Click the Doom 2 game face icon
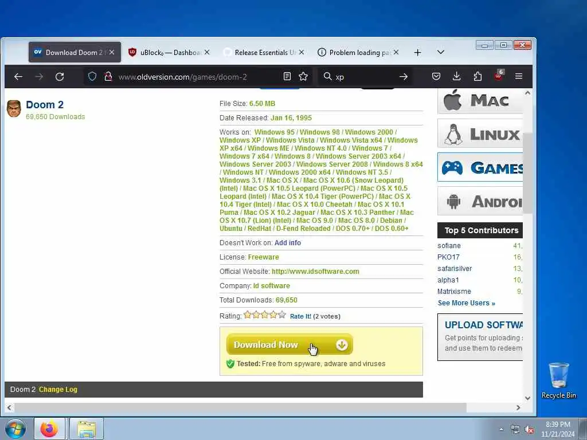The width and height of the screenshot is (587, 440). pos(14,109)
